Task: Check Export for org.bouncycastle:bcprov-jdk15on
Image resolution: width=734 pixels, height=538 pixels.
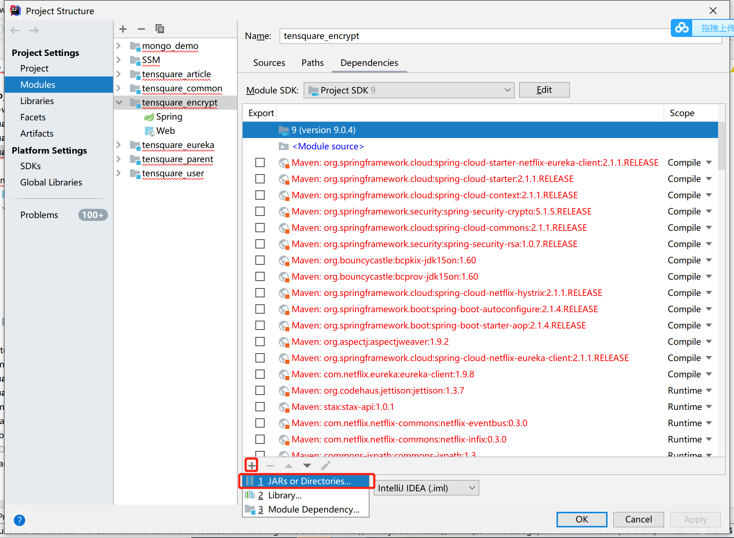Action: [260, 276]
